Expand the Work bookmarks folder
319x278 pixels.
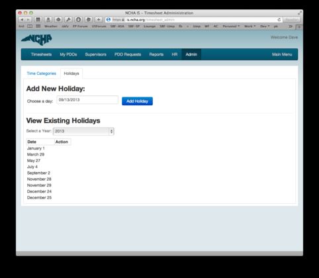point(250,26)
